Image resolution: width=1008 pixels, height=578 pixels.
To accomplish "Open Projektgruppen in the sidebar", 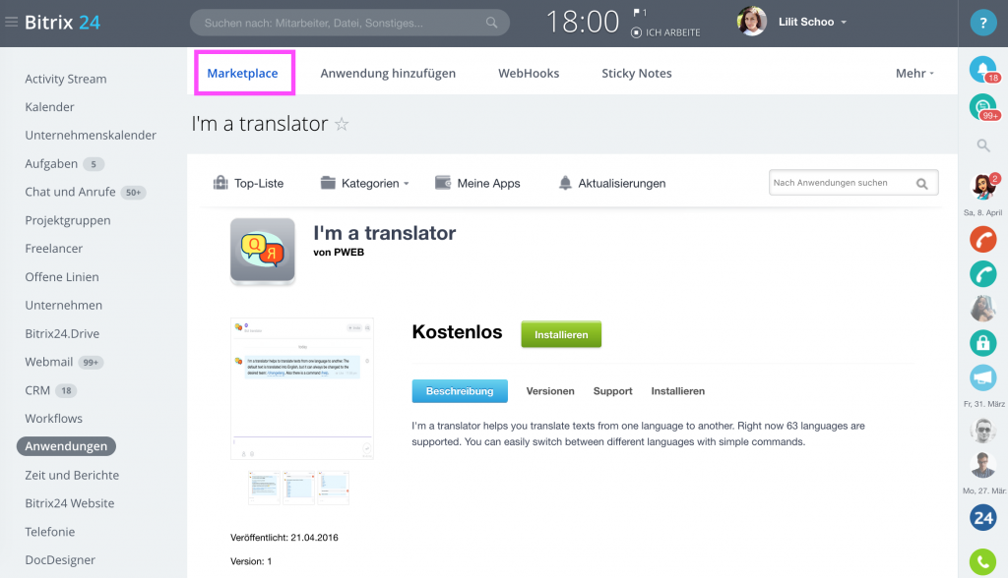I will point(68,220).
